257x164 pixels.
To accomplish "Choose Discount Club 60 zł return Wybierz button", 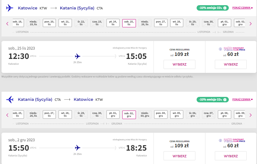I will pyautogui.click(x=231, y=156).
